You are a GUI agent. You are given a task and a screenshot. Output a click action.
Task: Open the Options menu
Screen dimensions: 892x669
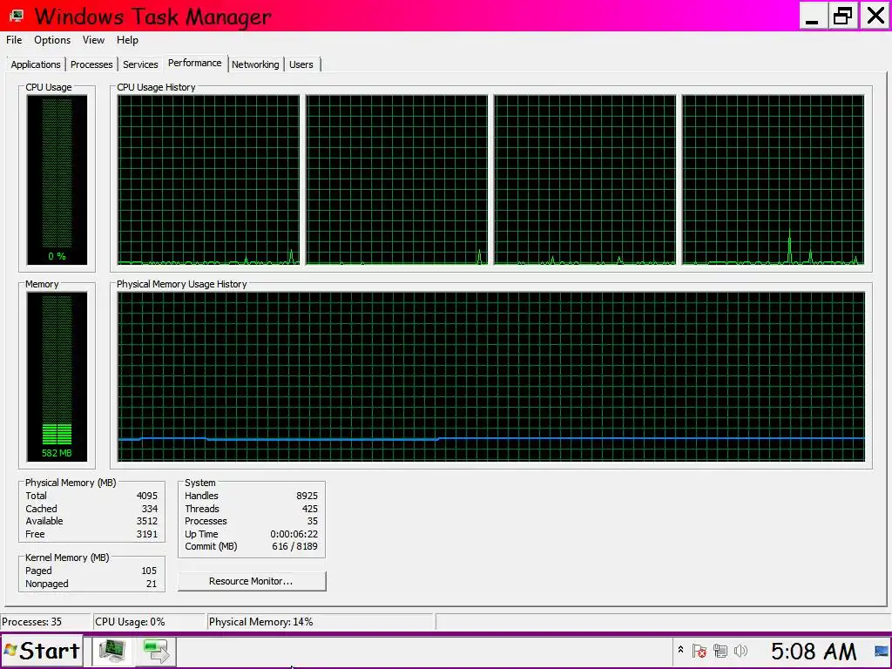coord(52,40)
